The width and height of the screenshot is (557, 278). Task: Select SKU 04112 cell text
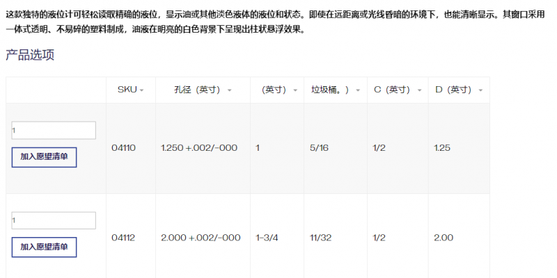click(x=123, y=238)
